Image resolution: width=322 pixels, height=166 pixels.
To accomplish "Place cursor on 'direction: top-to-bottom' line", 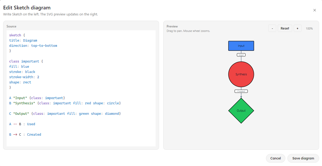I will (33, 45).
